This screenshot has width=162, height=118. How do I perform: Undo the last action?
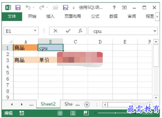point(28,7)
